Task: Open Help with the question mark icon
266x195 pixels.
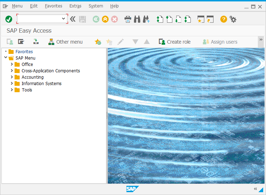Action: pos(223,19)
